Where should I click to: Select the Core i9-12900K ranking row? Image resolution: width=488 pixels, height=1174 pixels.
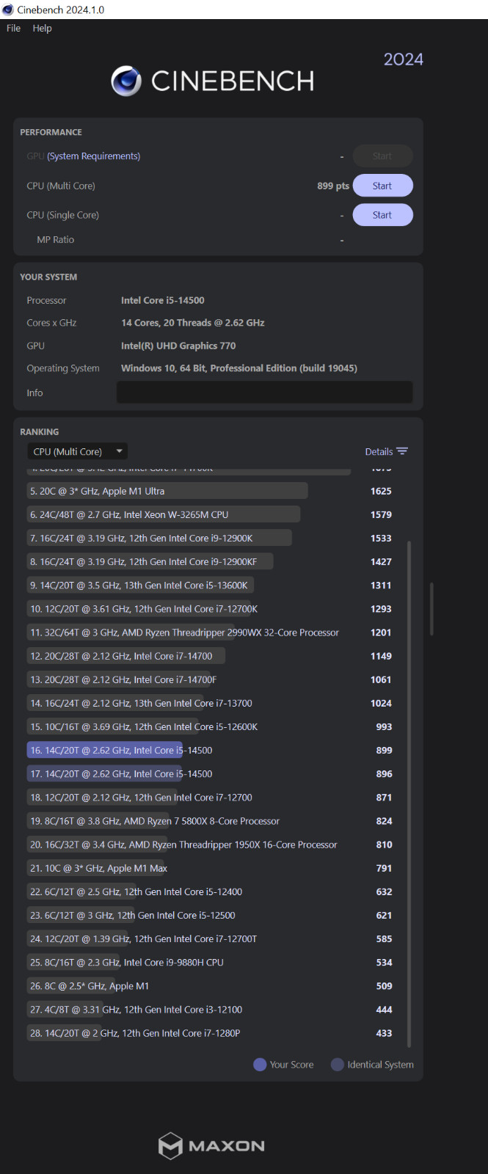click(x=211, y=538)
